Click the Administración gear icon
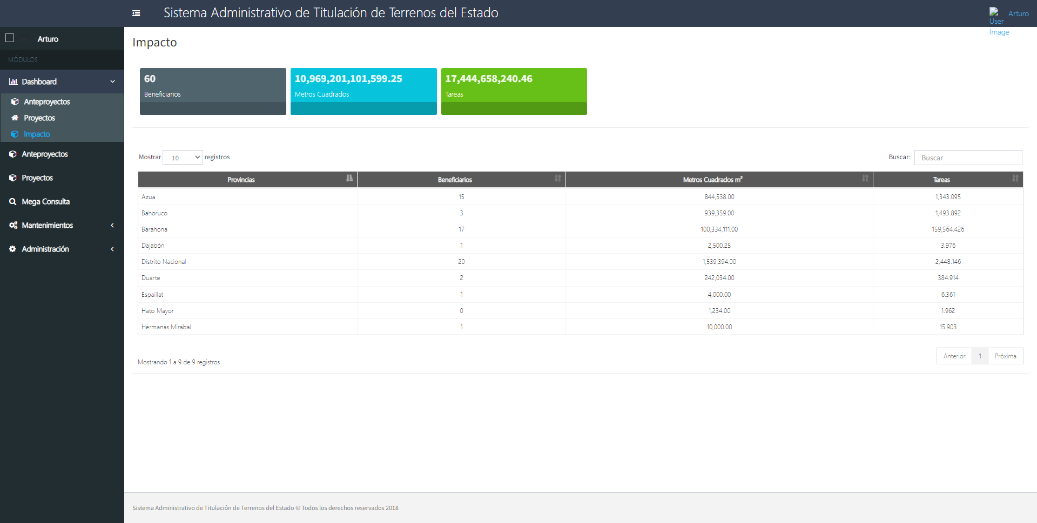 click(12, 249)
